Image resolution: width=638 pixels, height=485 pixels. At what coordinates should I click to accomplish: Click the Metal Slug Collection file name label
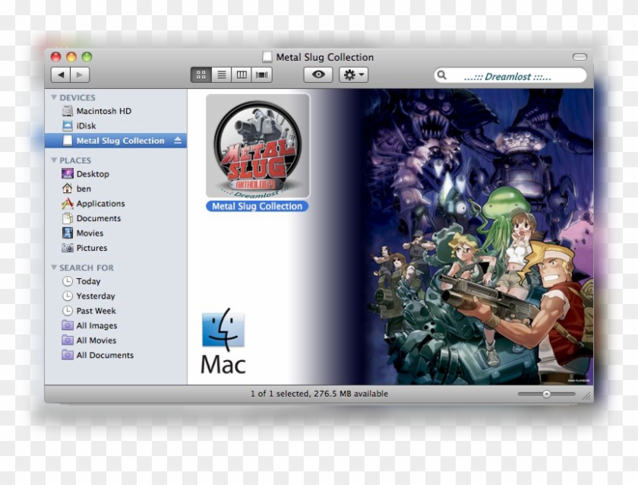(257, 207)
